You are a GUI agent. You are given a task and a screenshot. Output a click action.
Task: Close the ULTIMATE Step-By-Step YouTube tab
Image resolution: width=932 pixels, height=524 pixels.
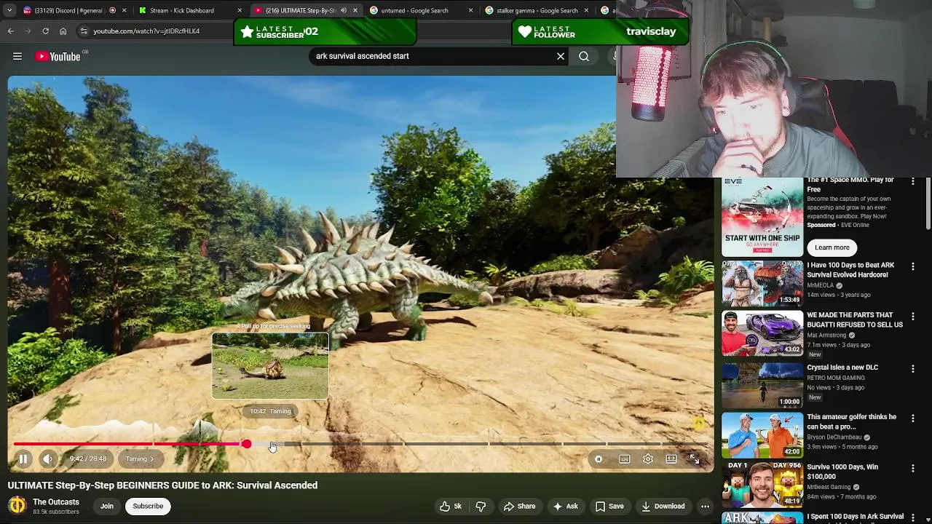(x=355, y=10)
